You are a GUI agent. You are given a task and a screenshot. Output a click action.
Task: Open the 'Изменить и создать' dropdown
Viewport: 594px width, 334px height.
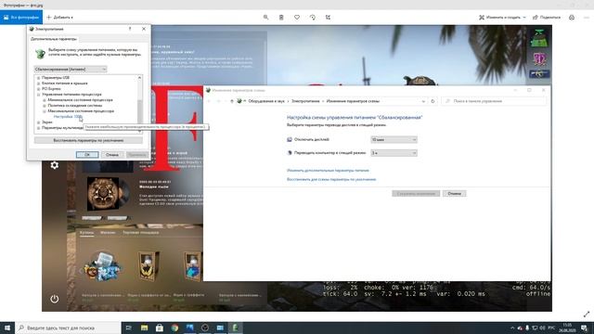tap(502, 18)
